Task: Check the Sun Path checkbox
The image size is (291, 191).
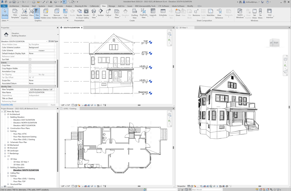Action: pos(30,59)
